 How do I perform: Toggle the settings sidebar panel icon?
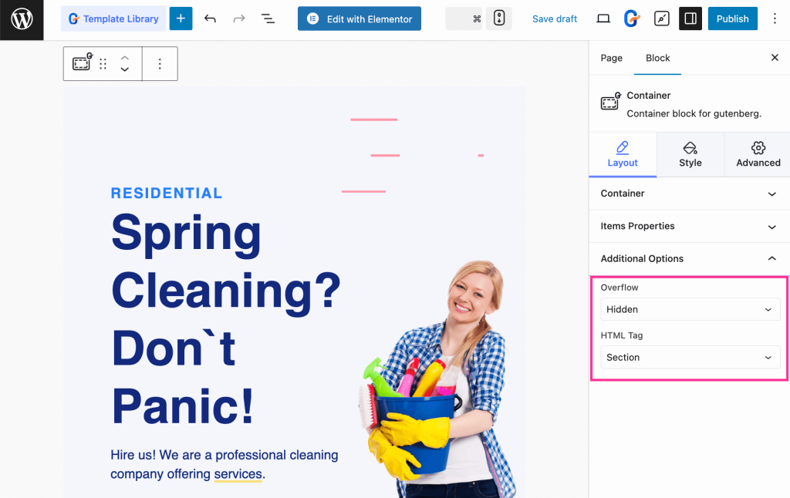(689, 18)
